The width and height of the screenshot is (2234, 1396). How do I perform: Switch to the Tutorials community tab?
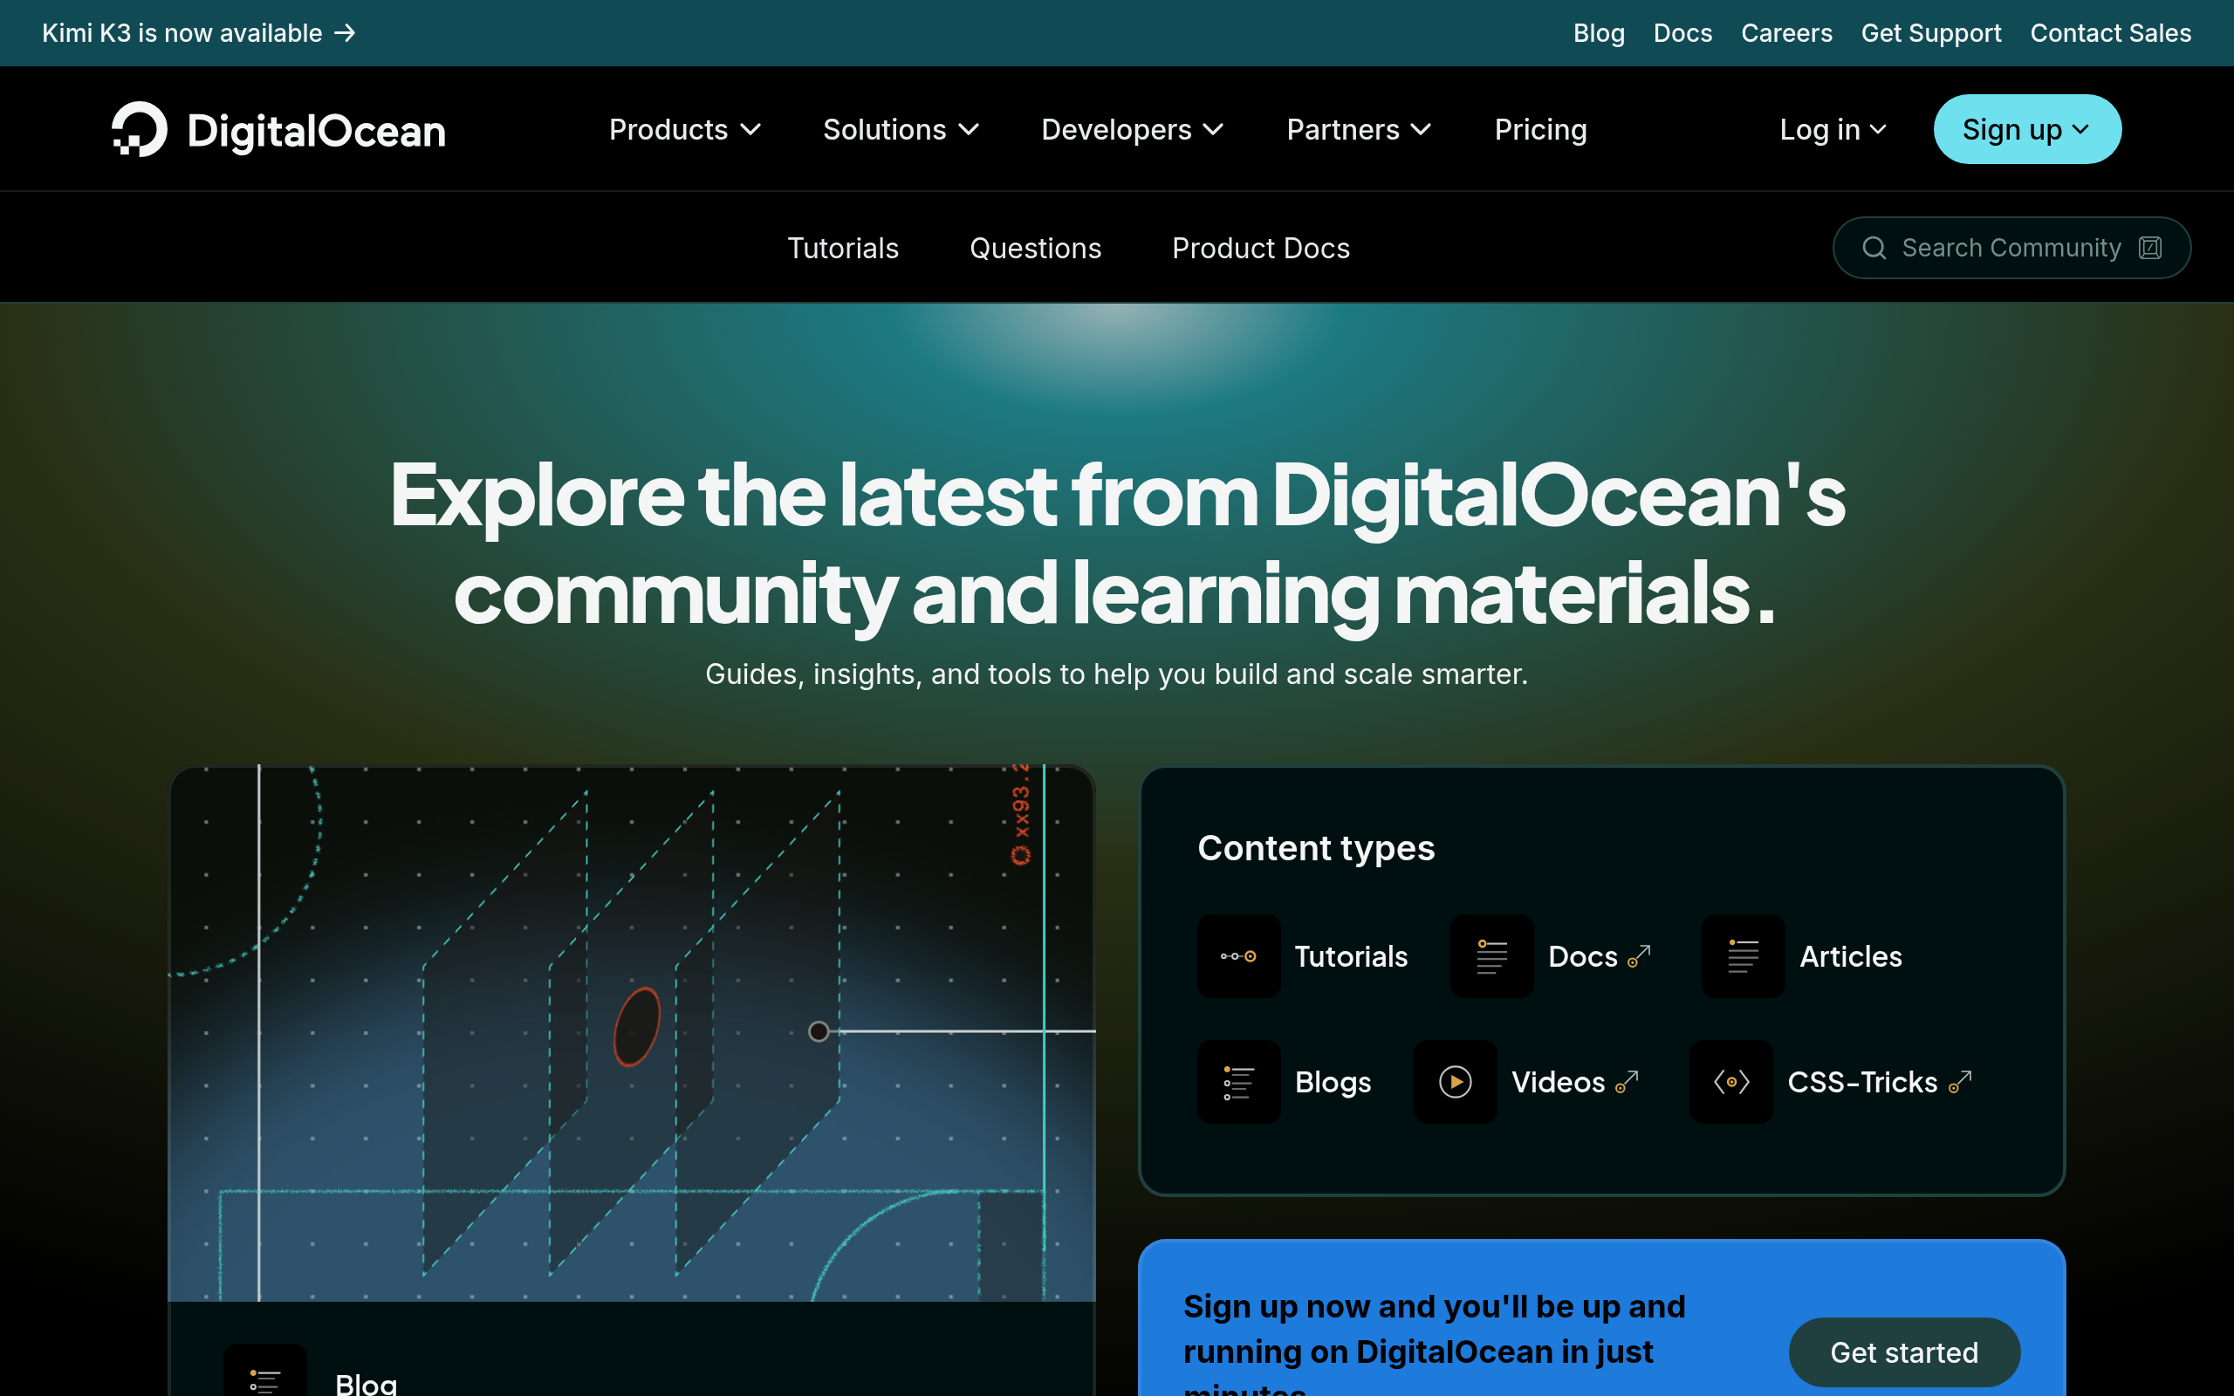click(843, 248)
